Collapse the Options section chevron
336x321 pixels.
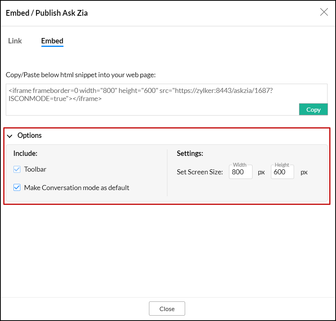tap(10, 136)
